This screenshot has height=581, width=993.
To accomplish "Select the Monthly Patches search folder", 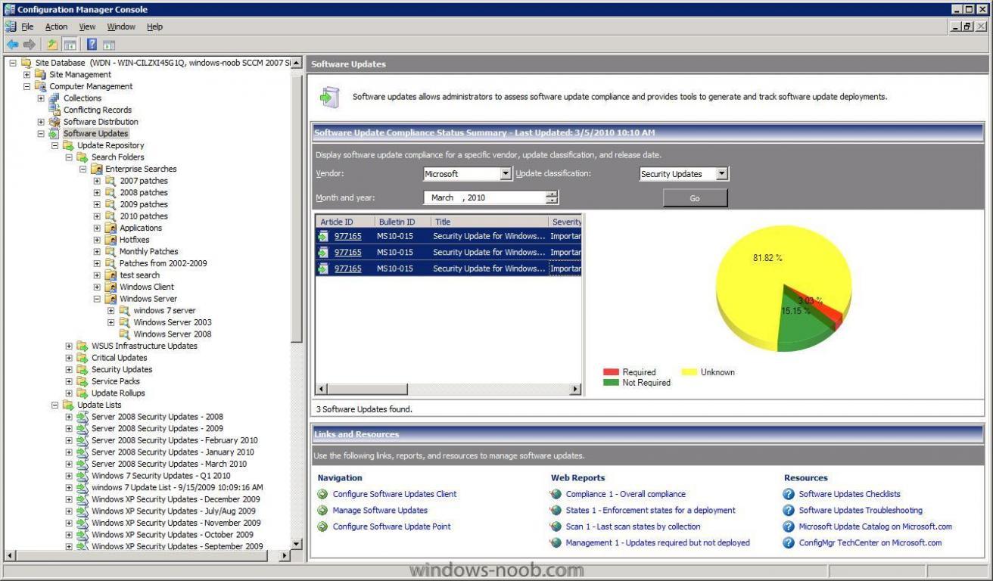I will tap(148, 252).
